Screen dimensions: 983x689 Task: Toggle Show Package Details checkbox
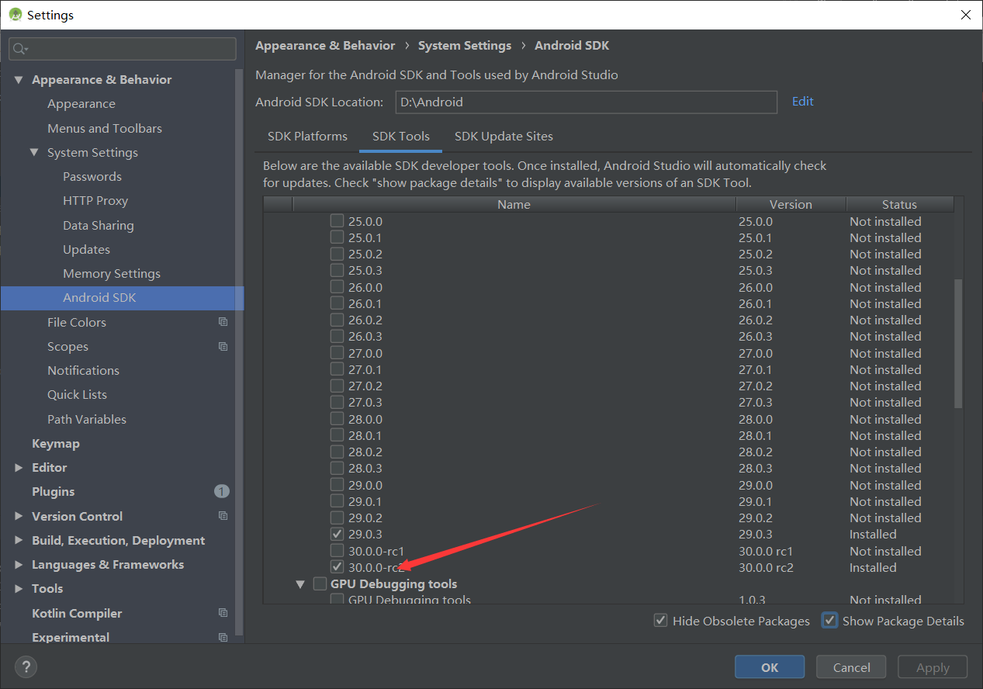[x=830, y=621]
